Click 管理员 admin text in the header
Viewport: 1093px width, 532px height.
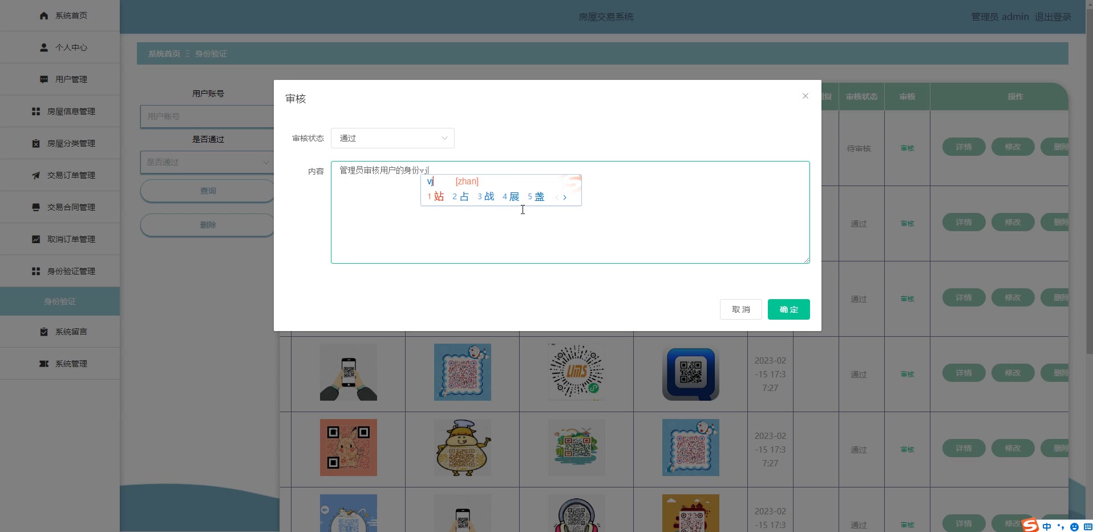(x=1000, y=17)
